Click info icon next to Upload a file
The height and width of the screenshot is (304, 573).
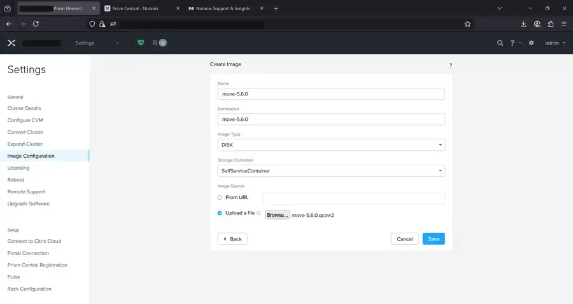click(x=258, y=213)
